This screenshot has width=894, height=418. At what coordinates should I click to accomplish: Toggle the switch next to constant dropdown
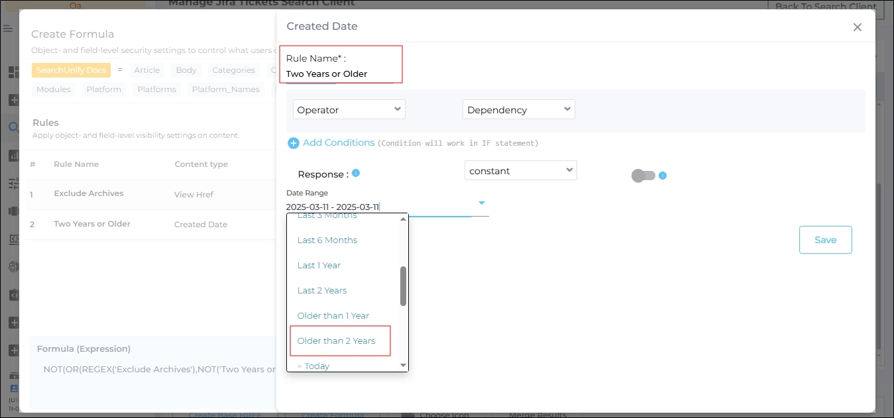(643, 176)
